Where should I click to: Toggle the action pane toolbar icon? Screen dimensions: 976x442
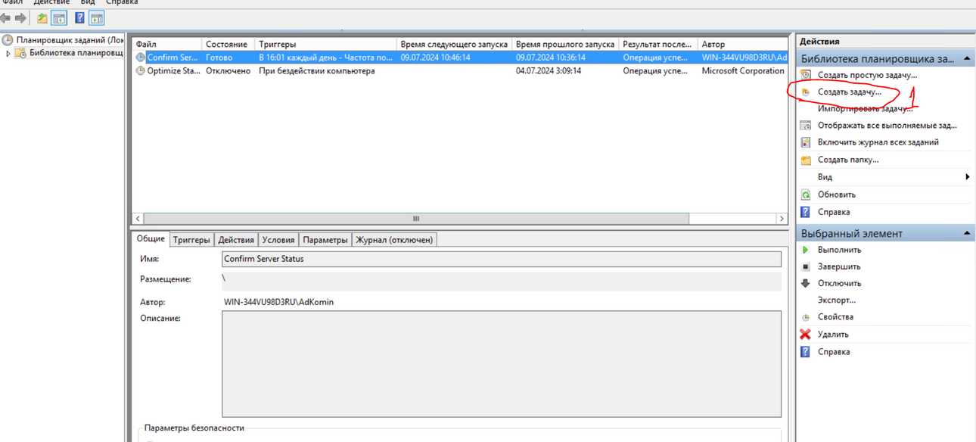(97, 18)
